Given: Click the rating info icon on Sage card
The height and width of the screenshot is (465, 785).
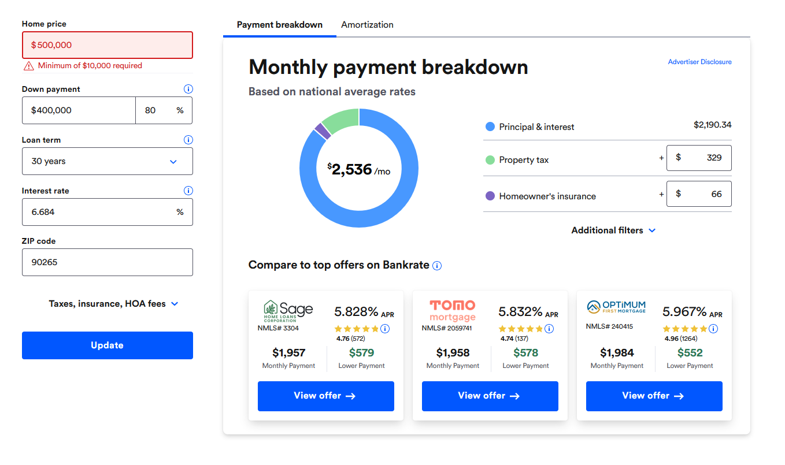Looking at the screenshot, I should coord(385,329).
